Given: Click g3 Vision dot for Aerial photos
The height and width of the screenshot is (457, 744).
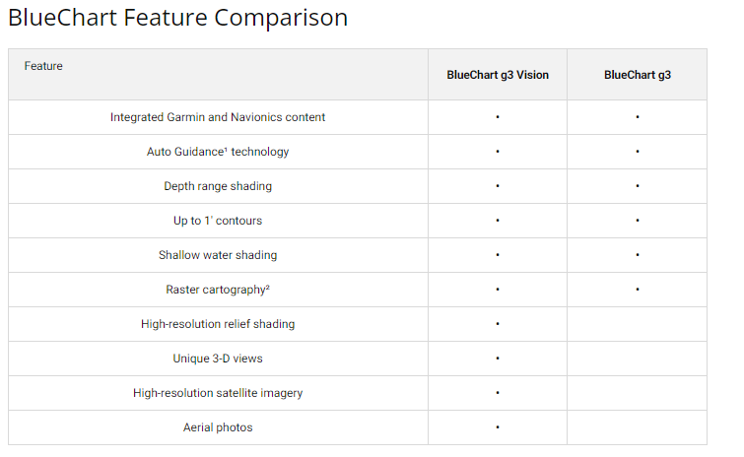Looking at the screenshot, I should [498, 427].
